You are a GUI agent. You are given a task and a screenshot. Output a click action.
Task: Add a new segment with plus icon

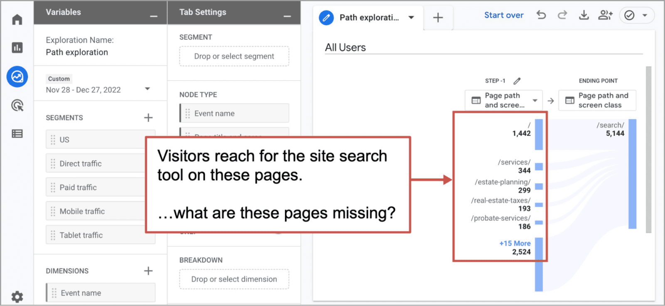148,118
